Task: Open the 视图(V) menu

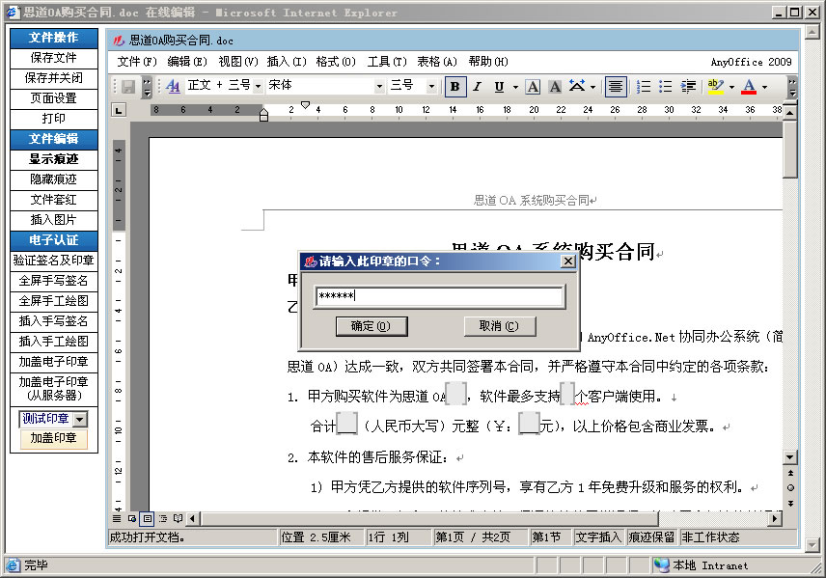Action: [x=238, y=62]
